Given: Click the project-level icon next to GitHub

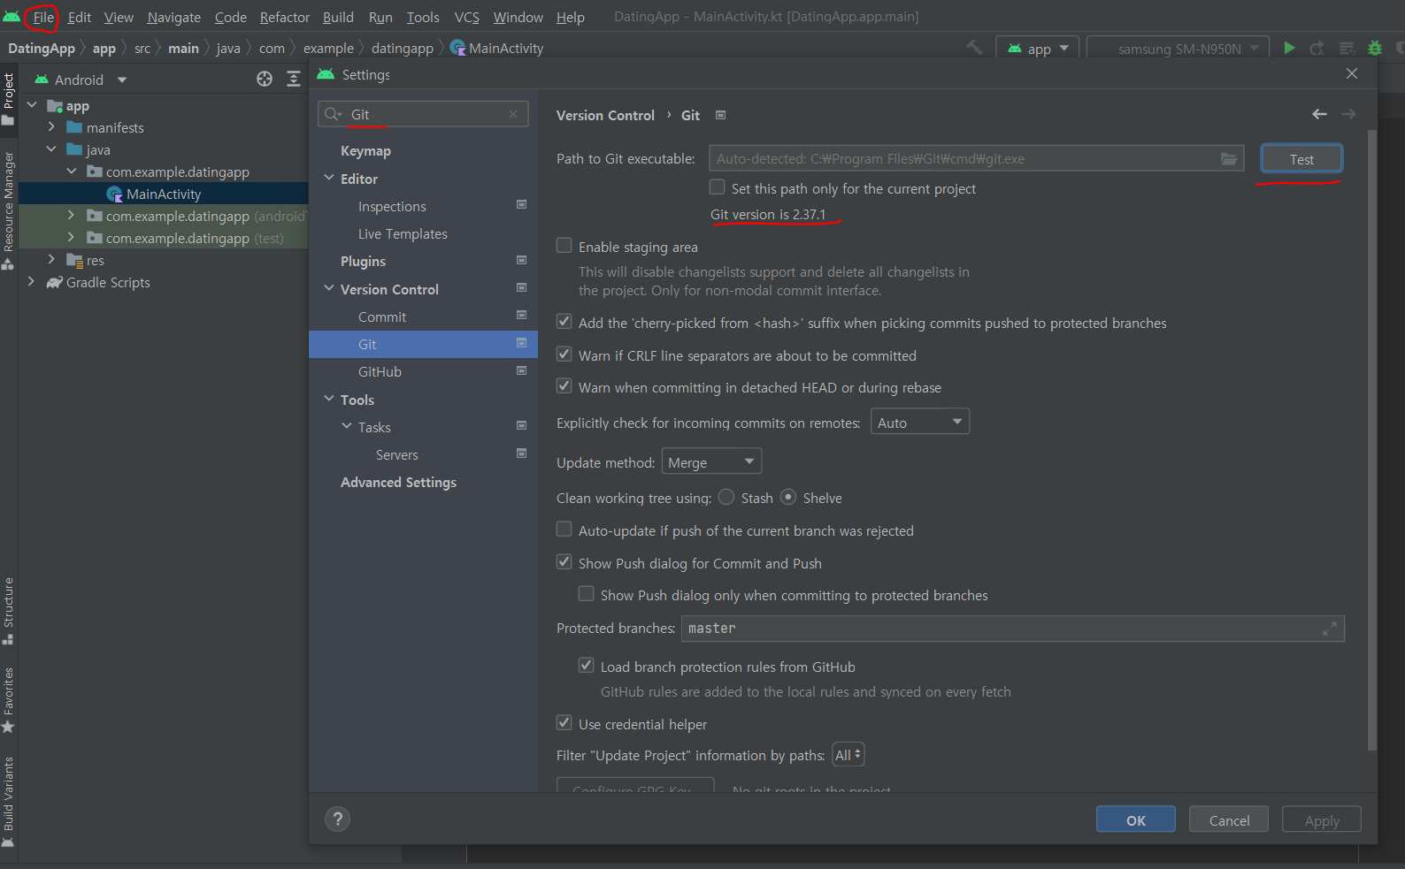Looking at the screenshot, I should [x=522, y=371].
